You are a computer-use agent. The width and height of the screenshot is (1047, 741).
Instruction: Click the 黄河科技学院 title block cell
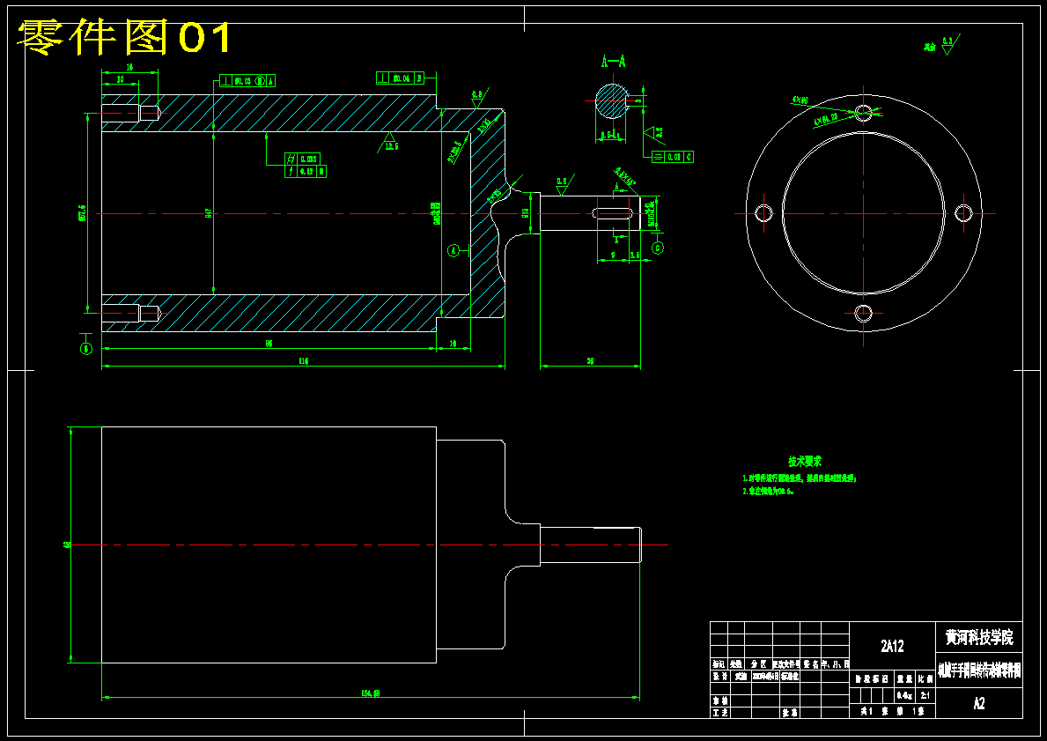(979, 637)
